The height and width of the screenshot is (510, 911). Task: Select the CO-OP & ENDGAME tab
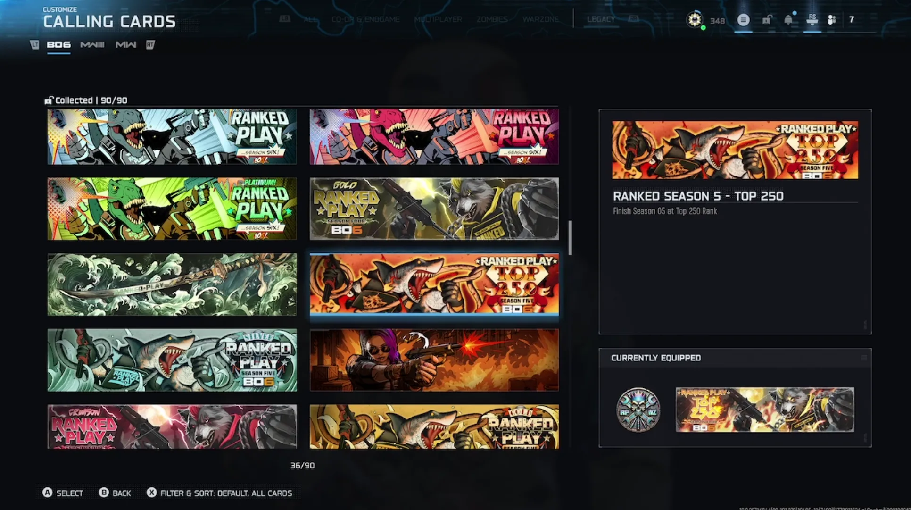coord(365,19)
